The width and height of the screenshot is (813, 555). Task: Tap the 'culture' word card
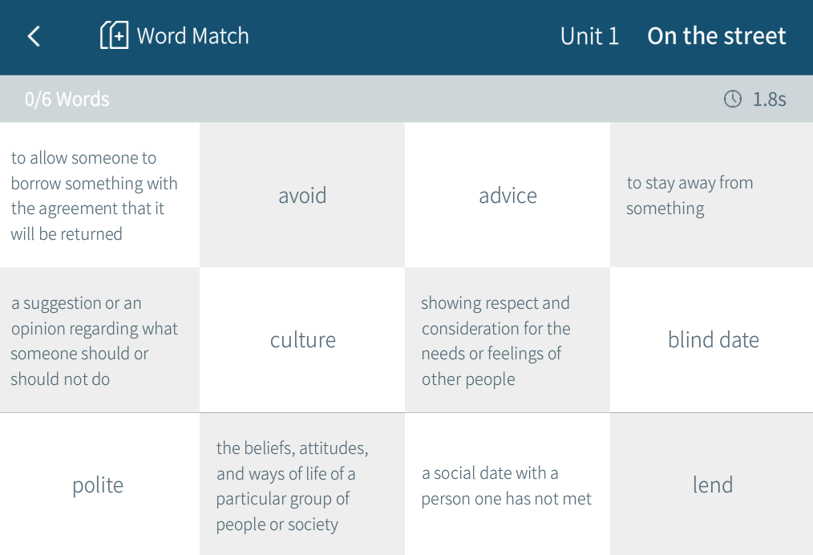click(x=302, y=340)
